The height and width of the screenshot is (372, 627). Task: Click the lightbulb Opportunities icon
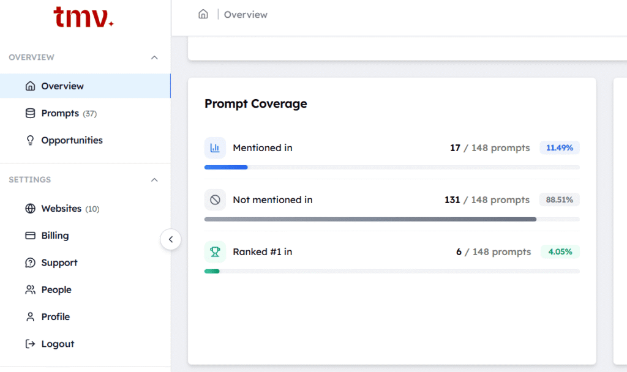[x=30, y=140]
